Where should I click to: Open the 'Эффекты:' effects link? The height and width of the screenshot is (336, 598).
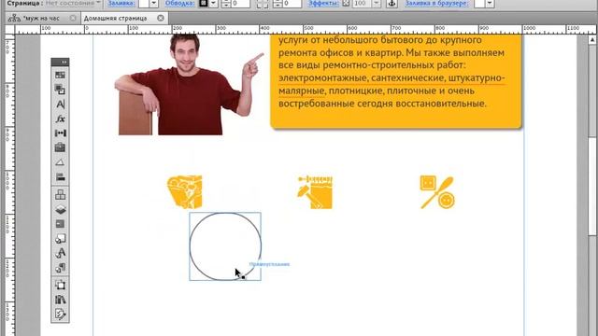click(323, 3)
